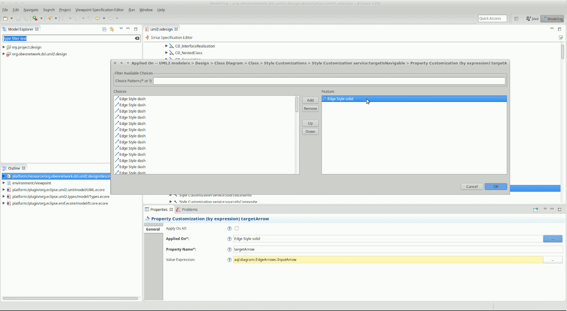The image size is (567, 311).
Task: Expand the CD_NestedClass node
Action: 167,53
